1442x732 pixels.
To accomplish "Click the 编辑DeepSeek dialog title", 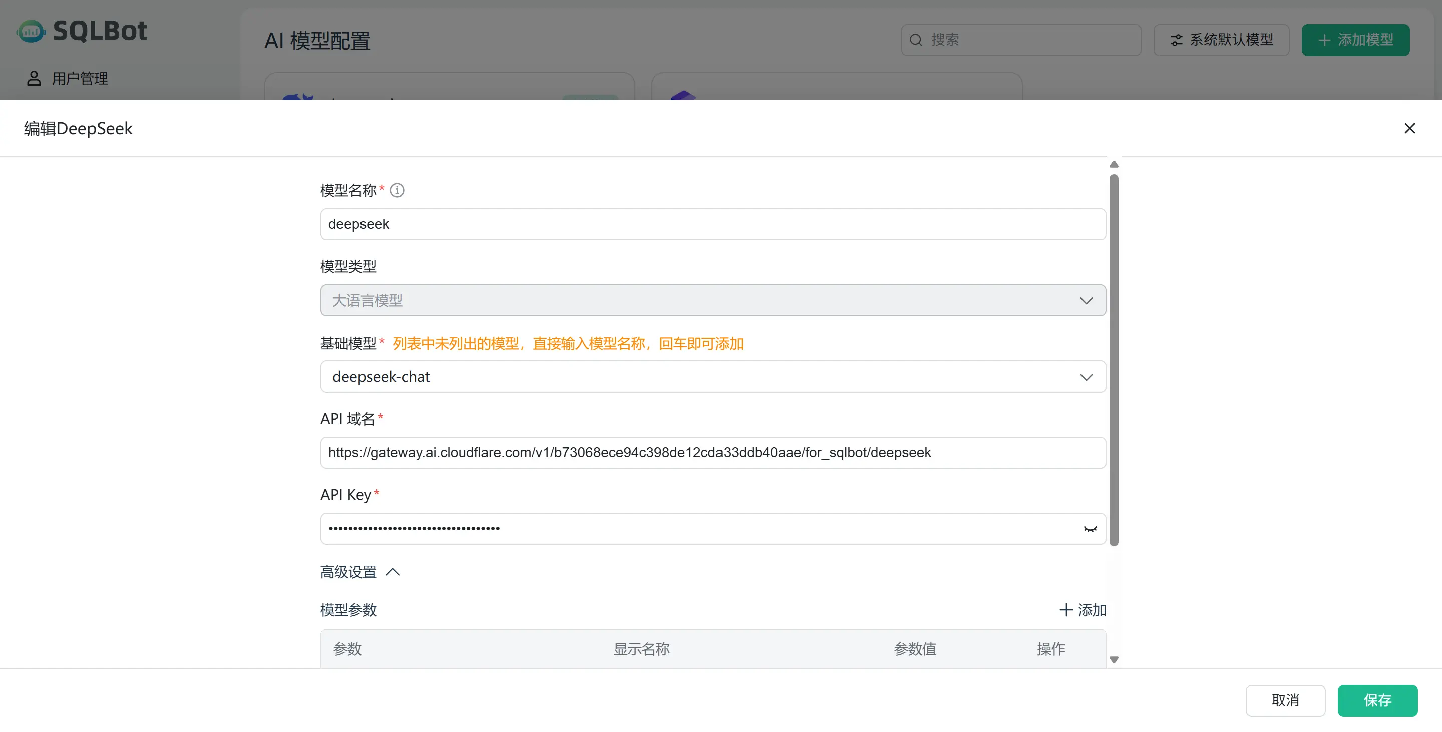I will pyautogui.click(x=78, y=128).
